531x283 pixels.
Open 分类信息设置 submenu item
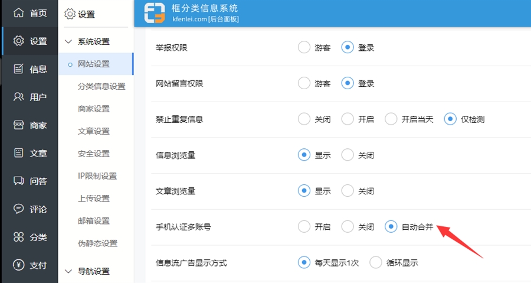pyautogui.click(x=101, y=86)
